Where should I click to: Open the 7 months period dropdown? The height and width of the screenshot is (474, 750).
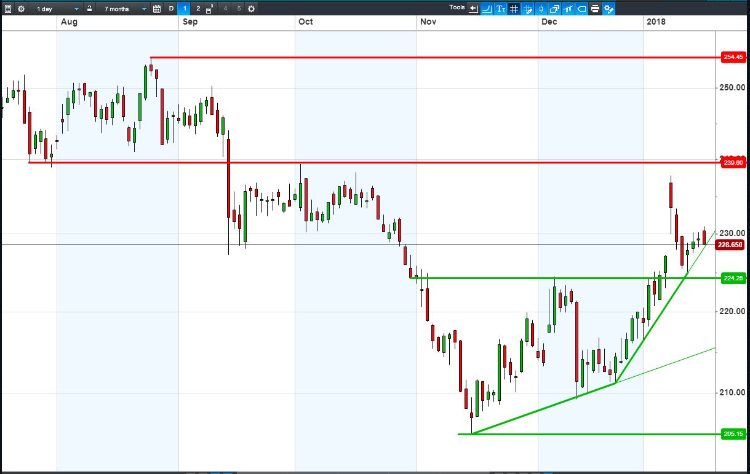tap(124, 9)
